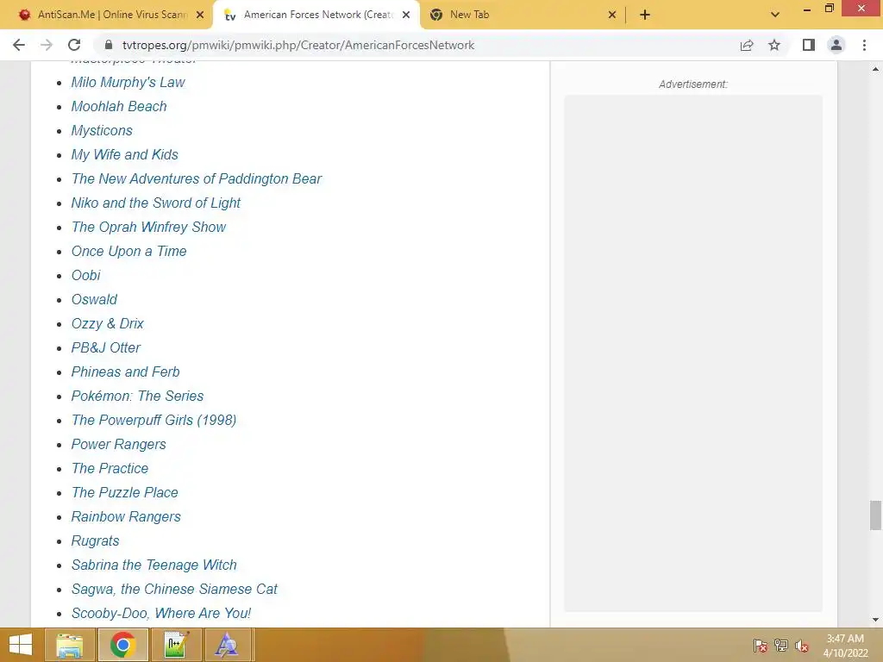View site info via the lock icon
This screenshot has width=883, height=662.
(109, 45)
